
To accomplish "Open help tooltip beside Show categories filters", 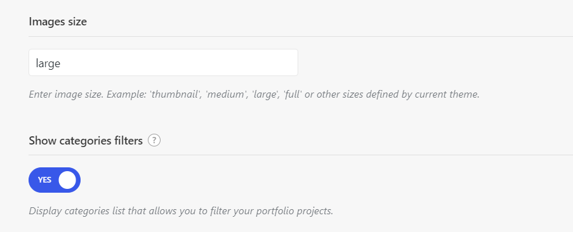I will coord(154,141).
